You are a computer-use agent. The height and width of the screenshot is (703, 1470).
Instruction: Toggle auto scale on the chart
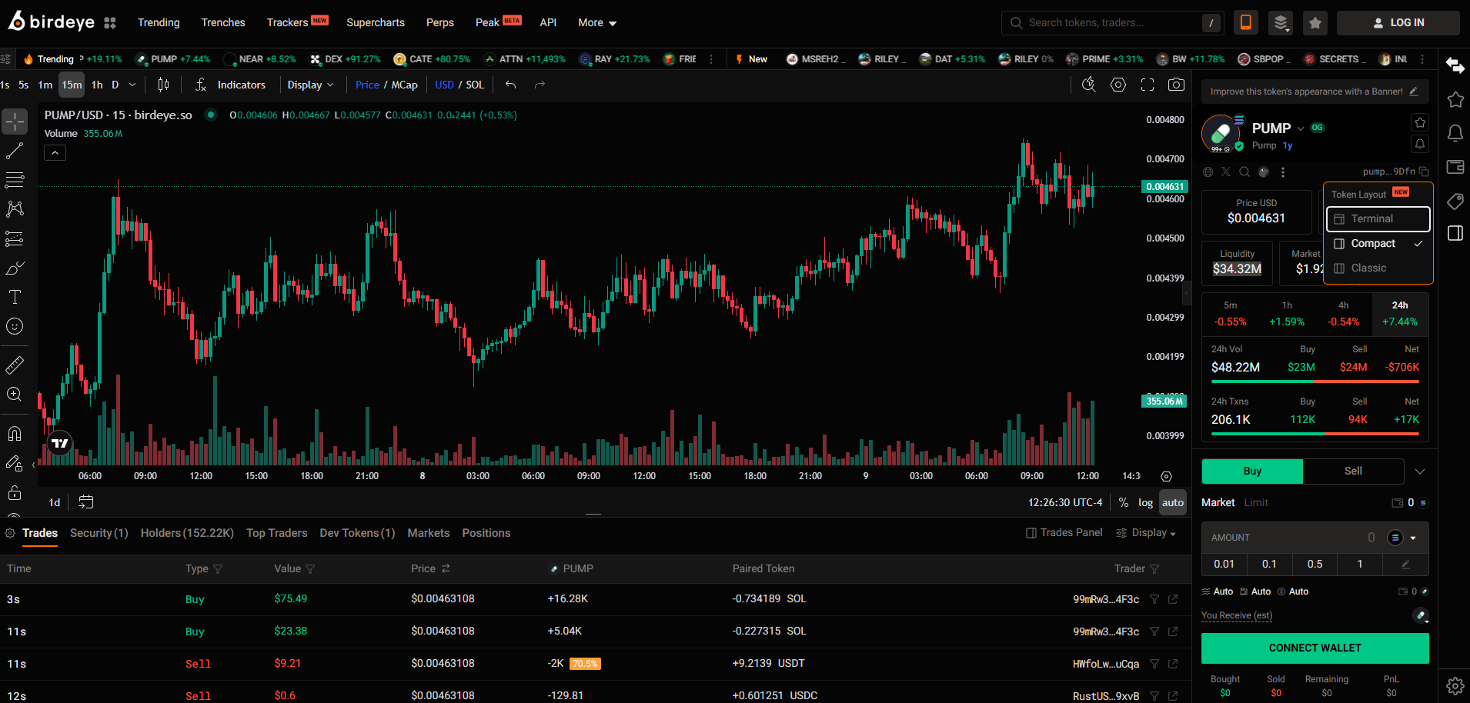point(1173,502)
